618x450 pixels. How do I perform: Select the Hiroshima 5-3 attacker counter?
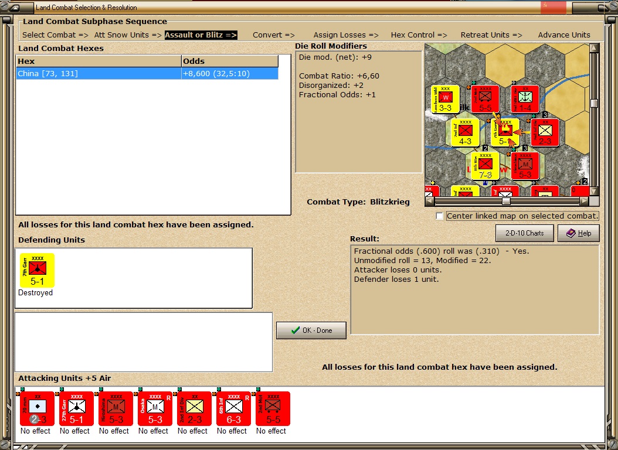tap(116, 408)
